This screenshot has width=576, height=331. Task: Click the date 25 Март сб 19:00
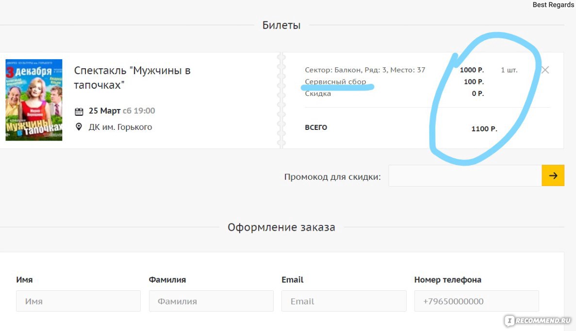[122, 111]
